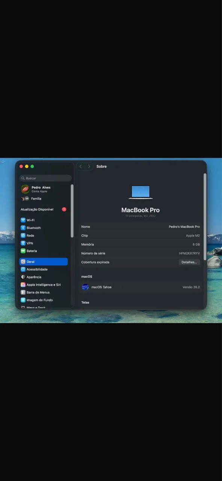This screenshot has width=222, height=481.
Task: Select the green Bateria icon
Action: (23, 251)
